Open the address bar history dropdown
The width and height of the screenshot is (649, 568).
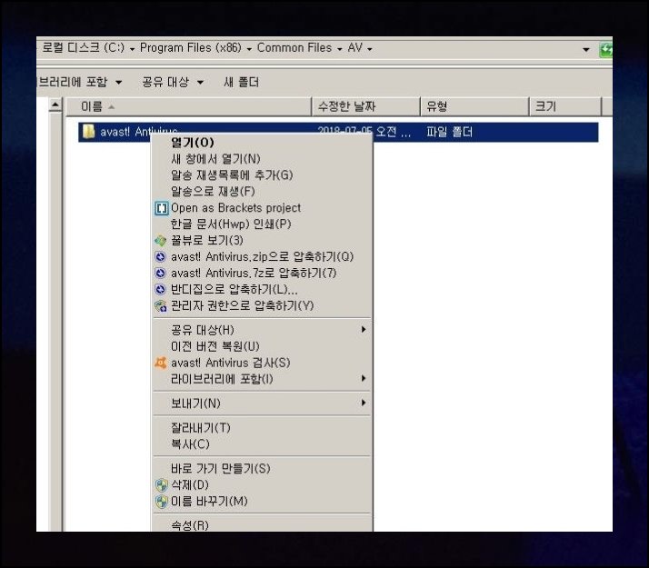pos(586,50)
